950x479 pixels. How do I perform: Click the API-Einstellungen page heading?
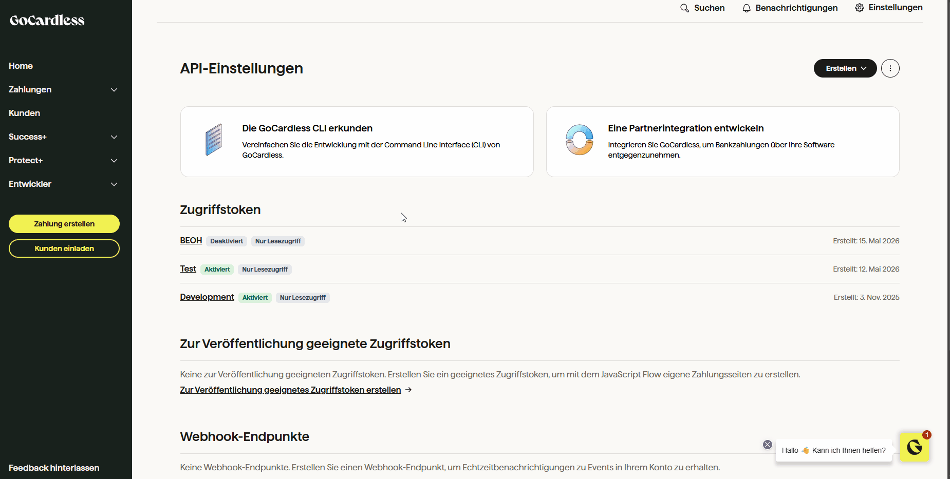click(x=241, y=68)
